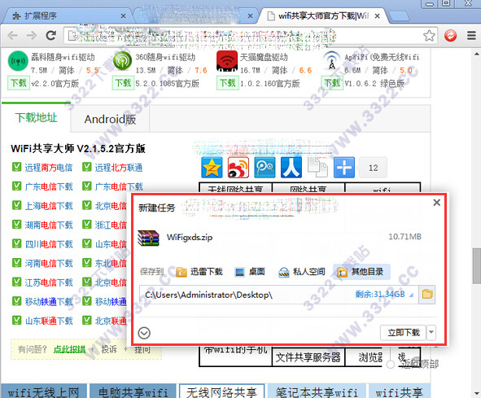
Task: Share to Sina Weibo
Action: pos(238,168)
